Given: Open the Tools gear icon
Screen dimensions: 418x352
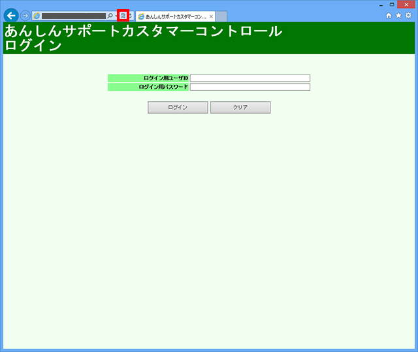Looking at the screenshot, I should click(x=408, y=16).
